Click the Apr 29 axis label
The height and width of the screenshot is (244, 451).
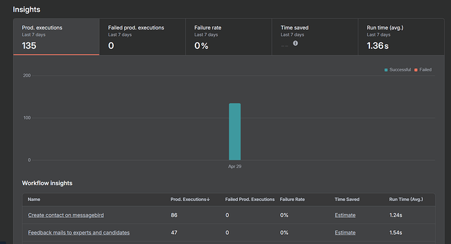coord(235,166)
